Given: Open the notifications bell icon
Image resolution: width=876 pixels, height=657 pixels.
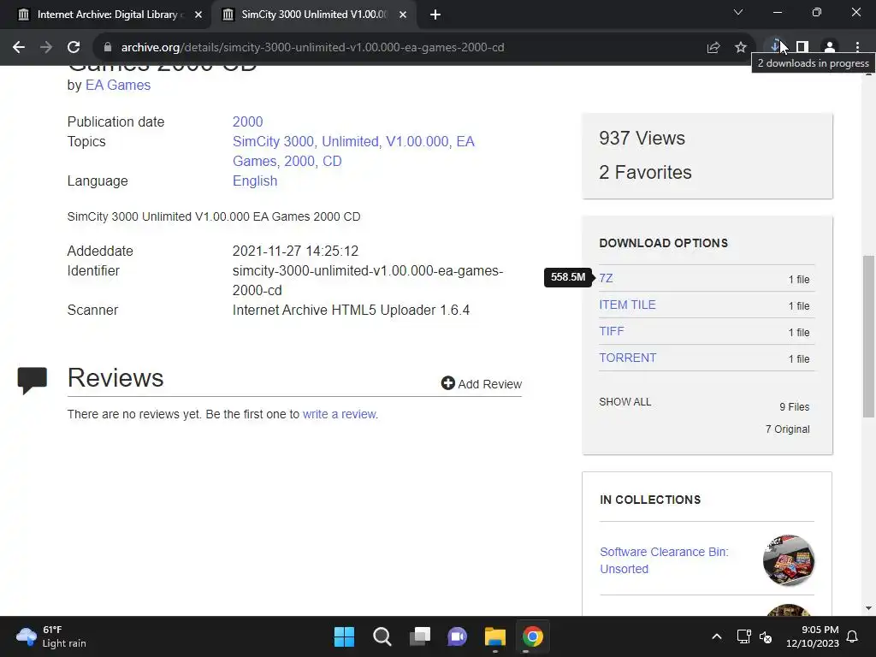Looking at the screenshot, I should [853, 636].
